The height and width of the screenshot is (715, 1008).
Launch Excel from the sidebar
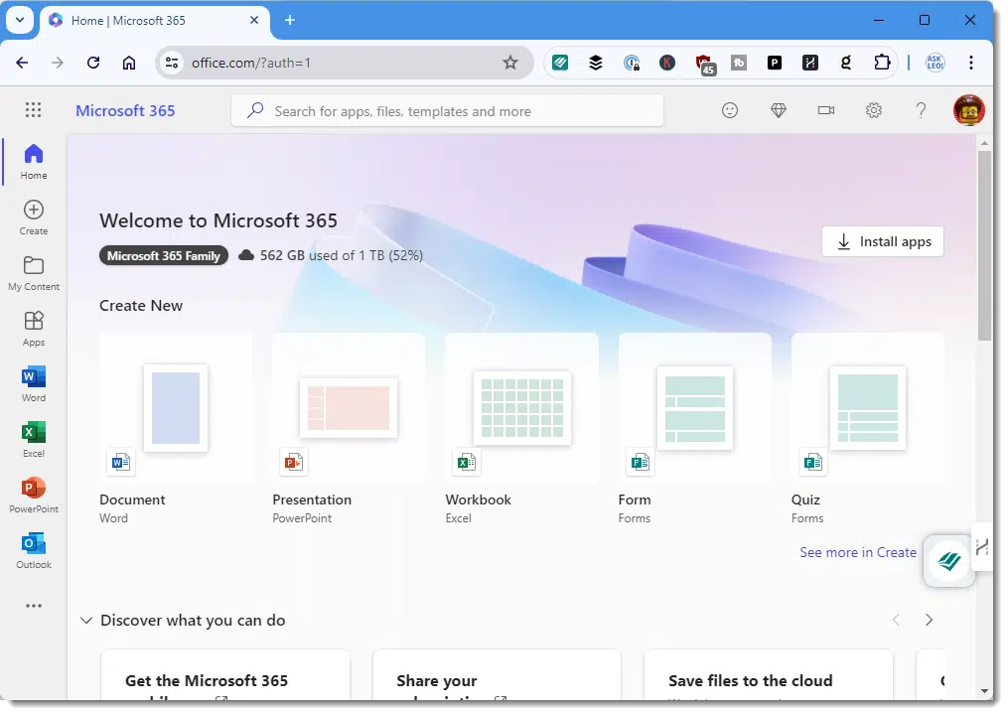pos(34,440)
